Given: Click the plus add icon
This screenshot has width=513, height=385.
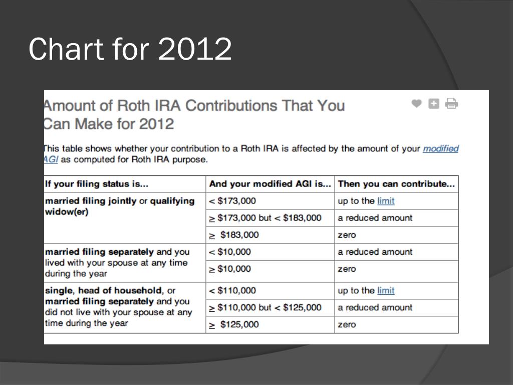Looking at the screenshot, I should [434, 103].
